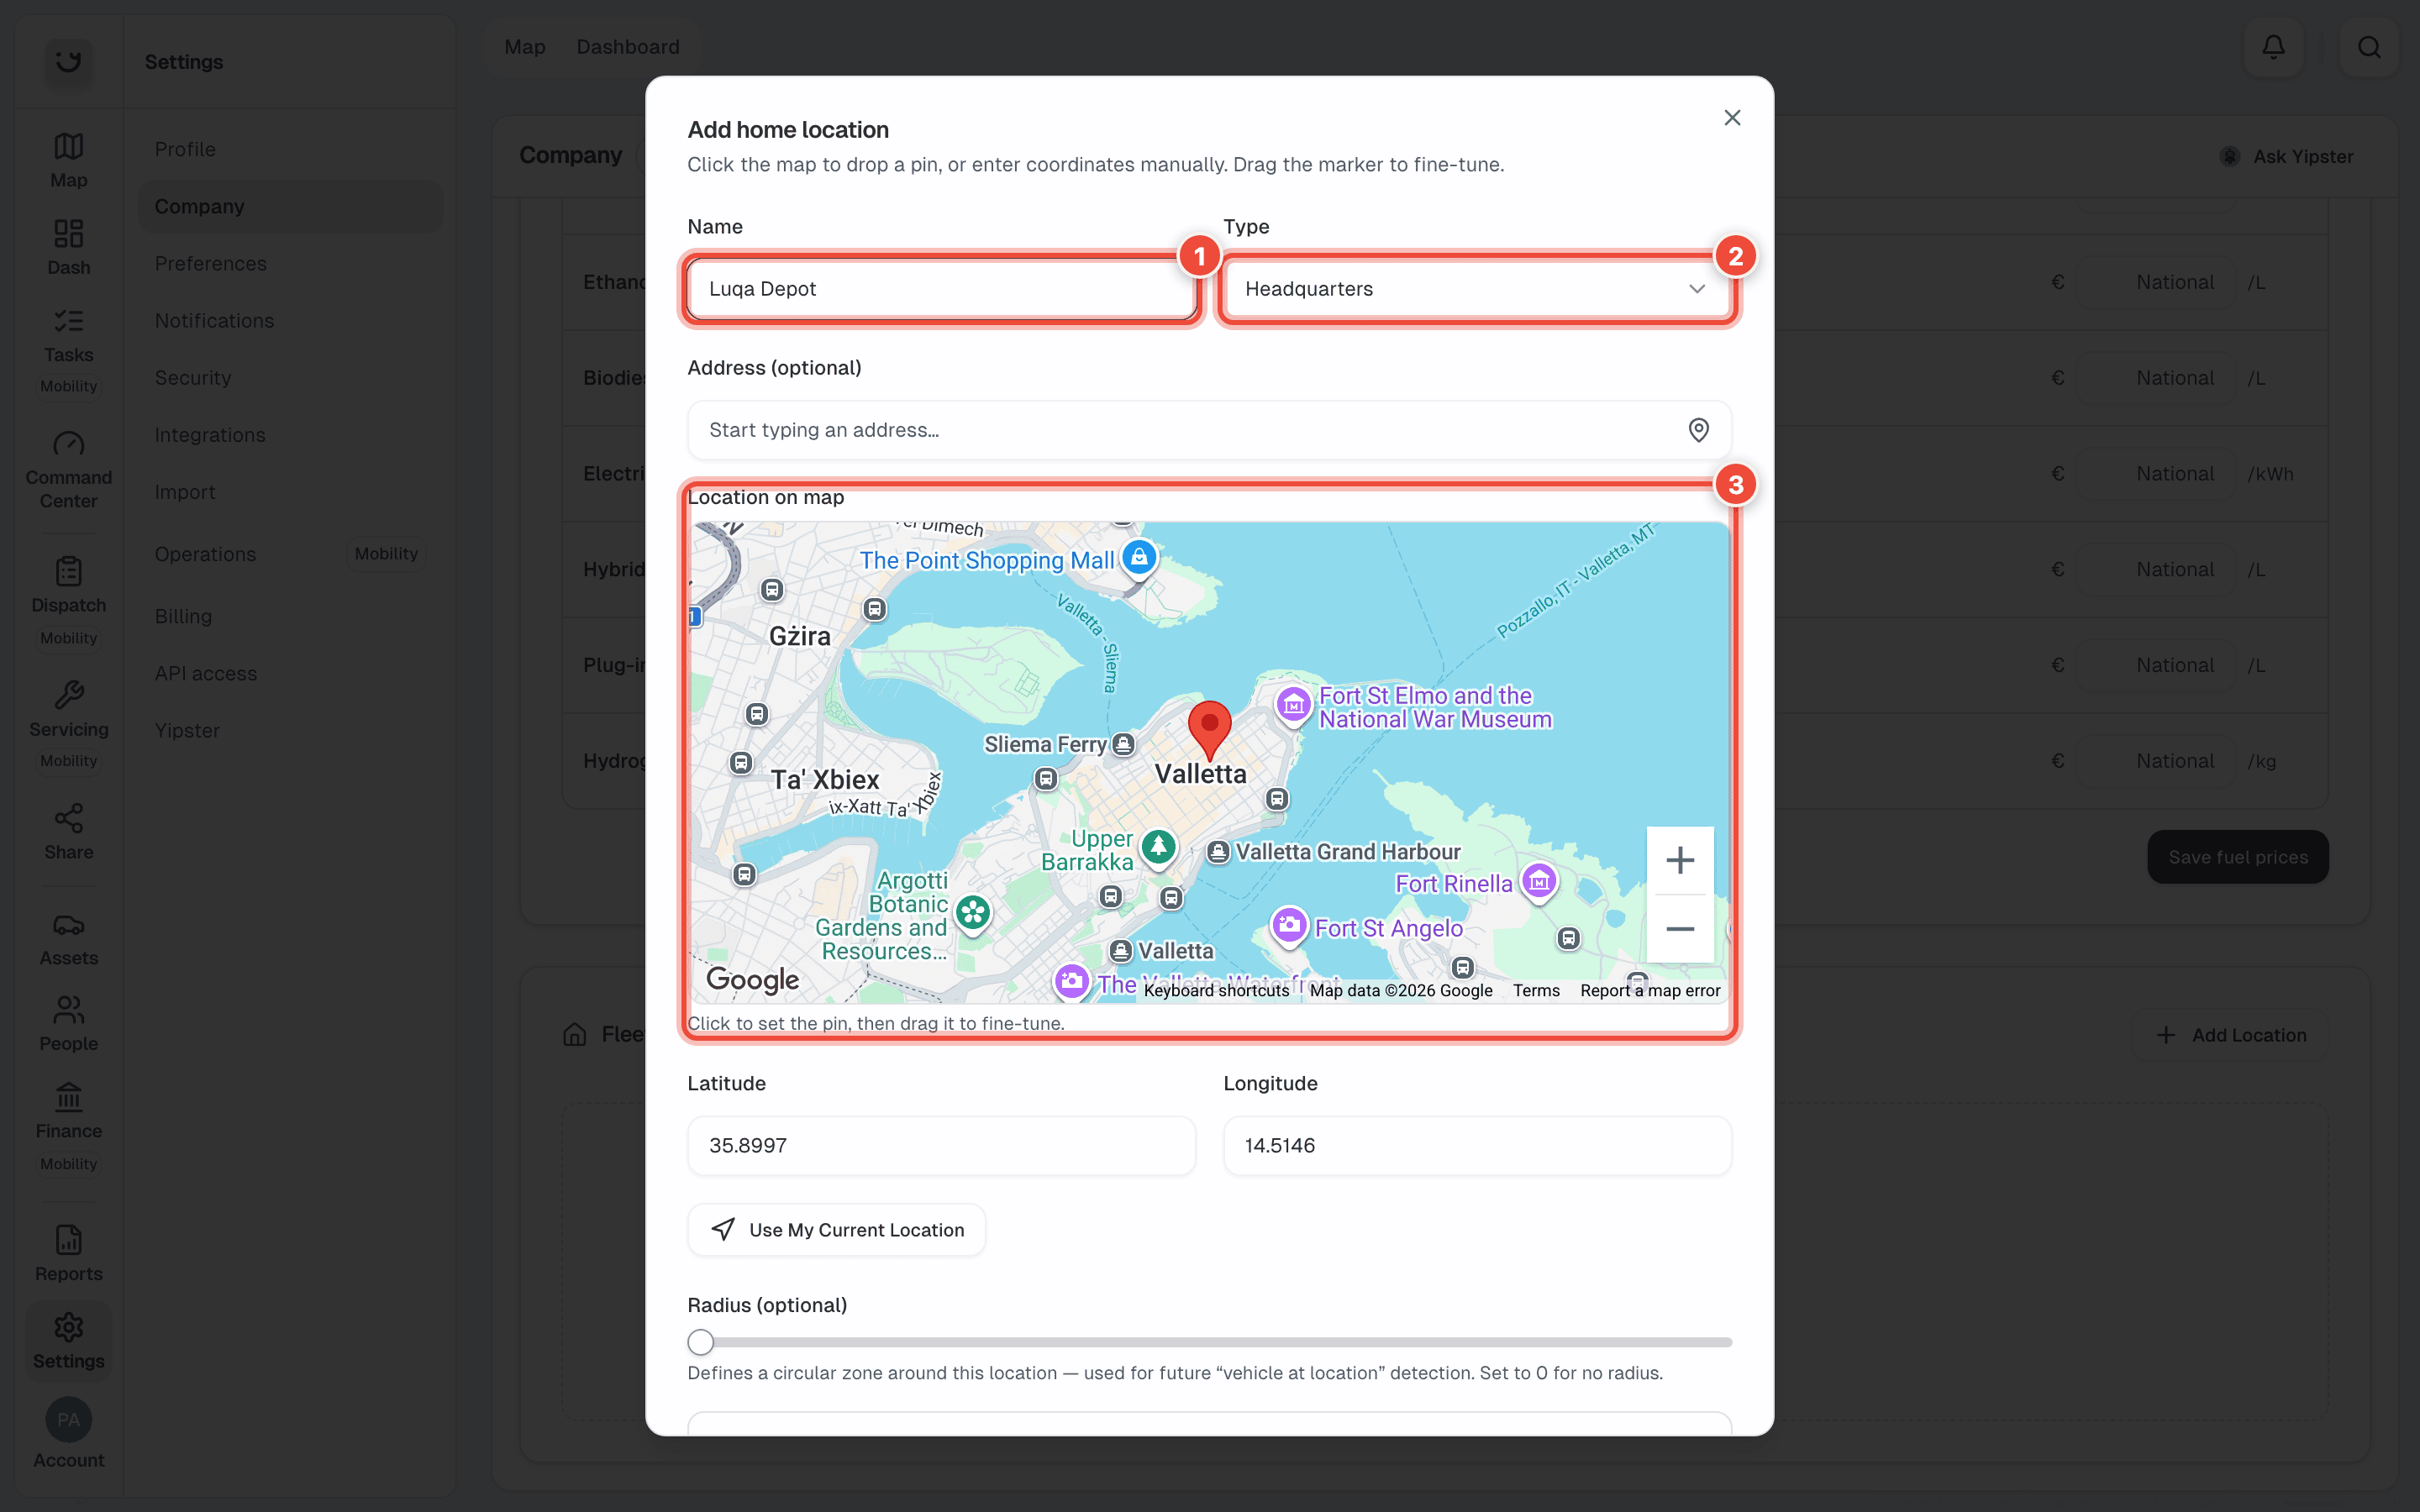
Task: Select API access in the Settings menu
Action: click(x=290, y=674)
